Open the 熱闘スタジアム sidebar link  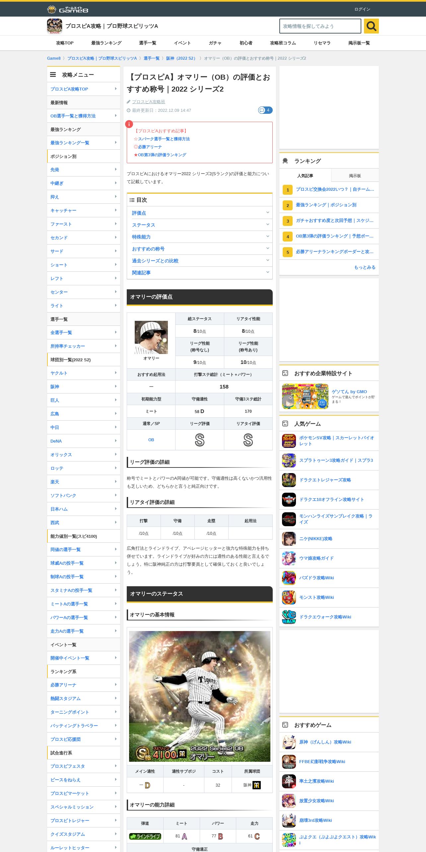84,698
